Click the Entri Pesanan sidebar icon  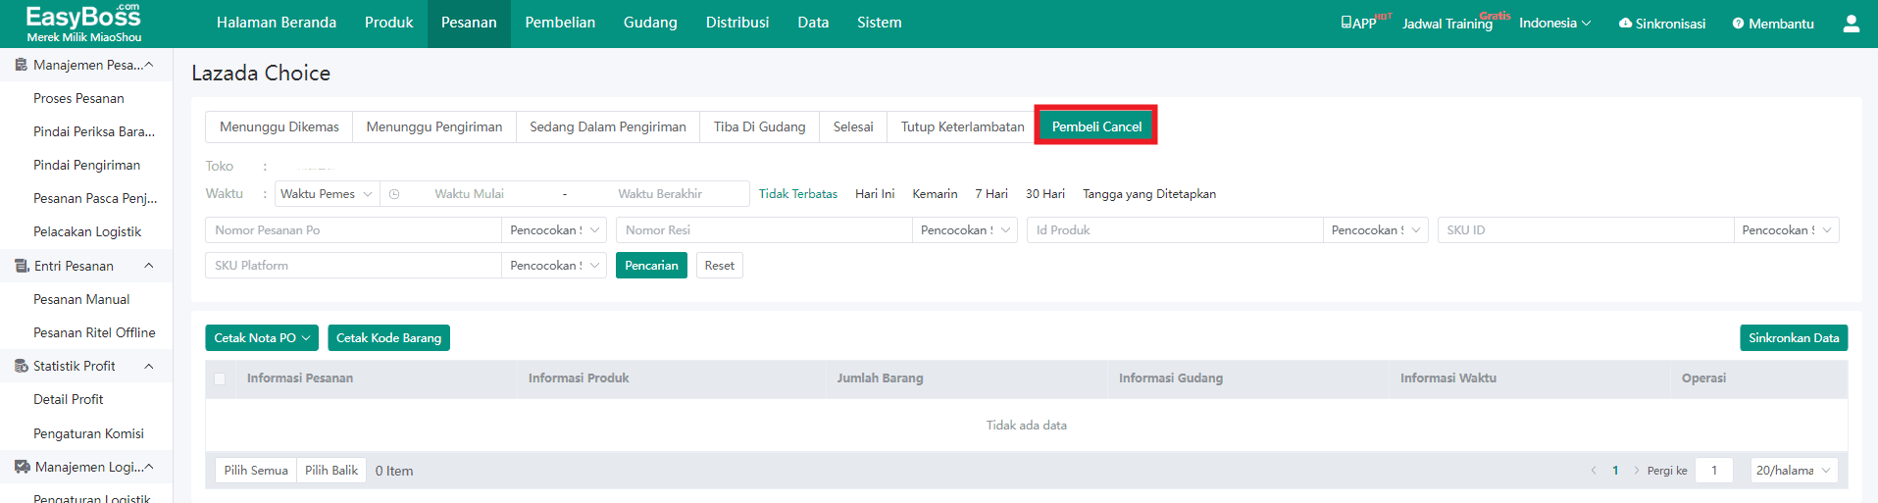[22, 266]
